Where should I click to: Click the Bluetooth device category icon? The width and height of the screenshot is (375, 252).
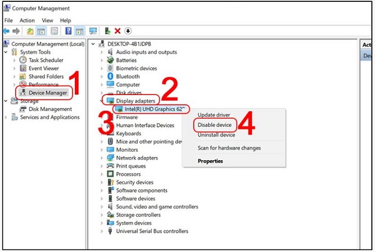pos(110,76)
